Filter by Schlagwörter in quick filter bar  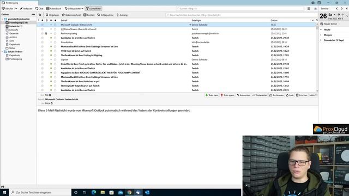pos(105,15)
